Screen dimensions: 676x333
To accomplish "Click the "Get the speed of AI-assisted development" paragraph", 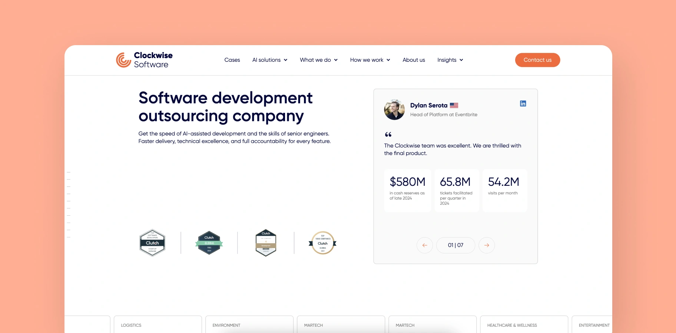I will pyautogui.click(x=235, y=137).
